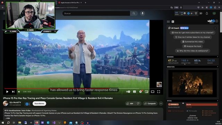Open the Firefox application menu
222x125 pixels.
click(x=219, y=8)
